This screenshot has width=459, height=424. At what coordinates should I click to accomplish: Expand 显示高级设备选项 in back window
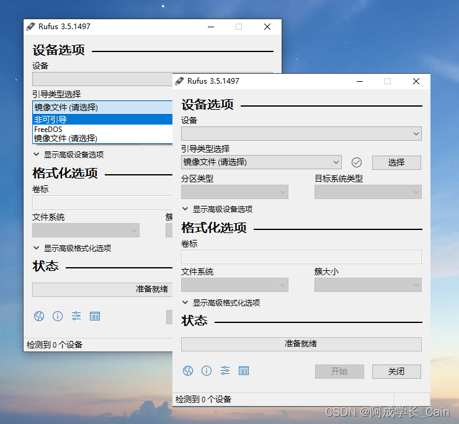pyautogui.click(x=68, y=154)
